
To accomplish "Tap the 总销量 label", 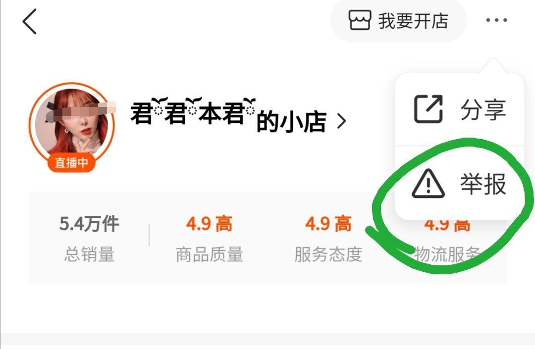I will 89,254.
